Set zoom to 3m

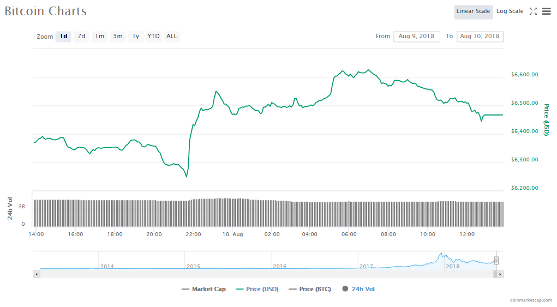(x=117, y=37)
